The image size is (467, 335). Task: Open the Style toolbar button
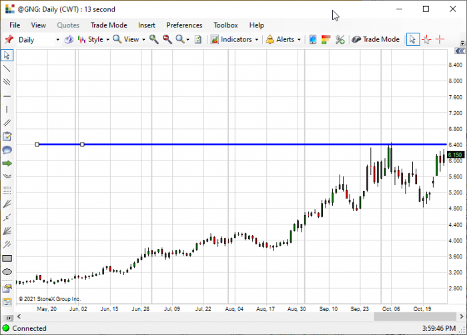(x=94, y=39)
